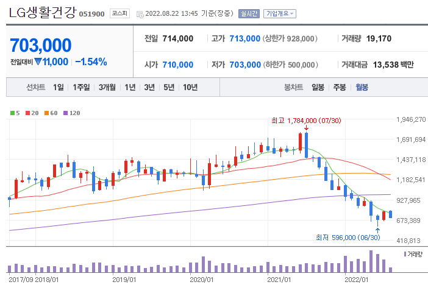Click the 2021/01 axis label
428x293 pixels.
[279, 280]
